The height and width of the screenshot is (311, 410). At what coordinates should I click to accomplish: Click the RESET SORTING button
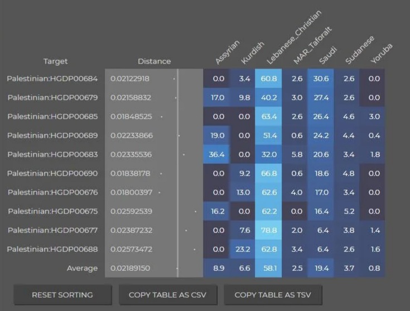coord(62,295)
